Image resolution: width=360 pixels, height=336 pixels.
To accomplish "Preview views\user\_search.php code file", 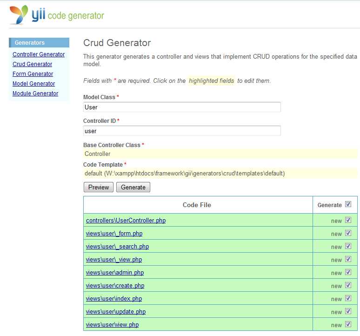I will point(117,247).
